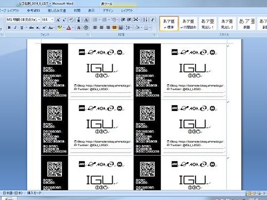Click the Blog URL line on first card

tap(103, 85)
